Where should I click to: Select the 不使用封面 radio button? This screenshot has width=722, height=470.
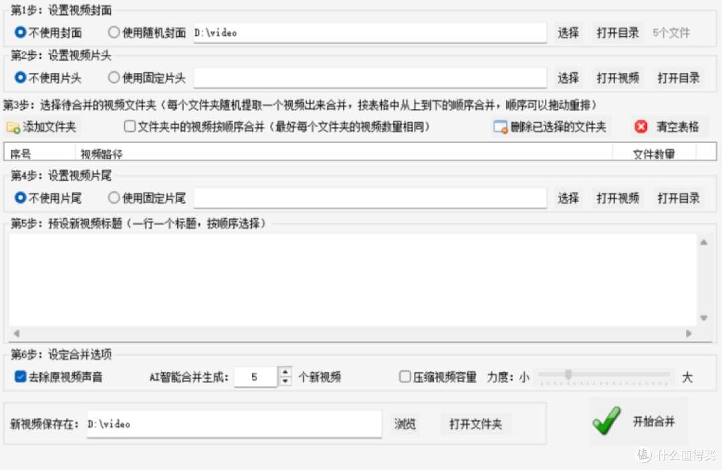pyautogui.click(x=20, y=32)
